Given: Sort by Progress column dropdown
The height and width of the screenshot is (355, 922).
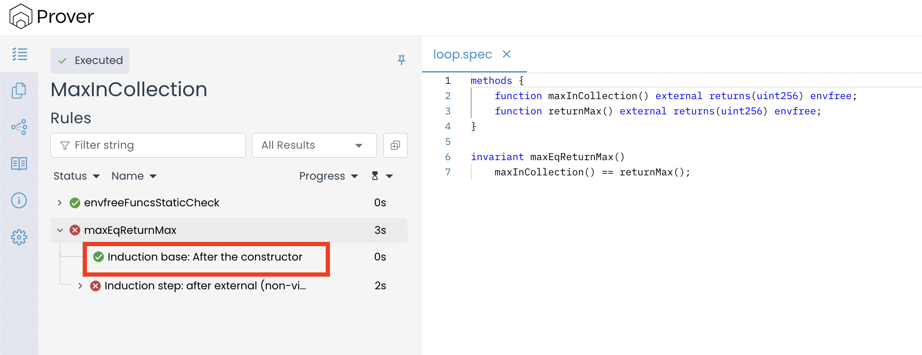Looking at the screenshot, I should click(328, 176).
